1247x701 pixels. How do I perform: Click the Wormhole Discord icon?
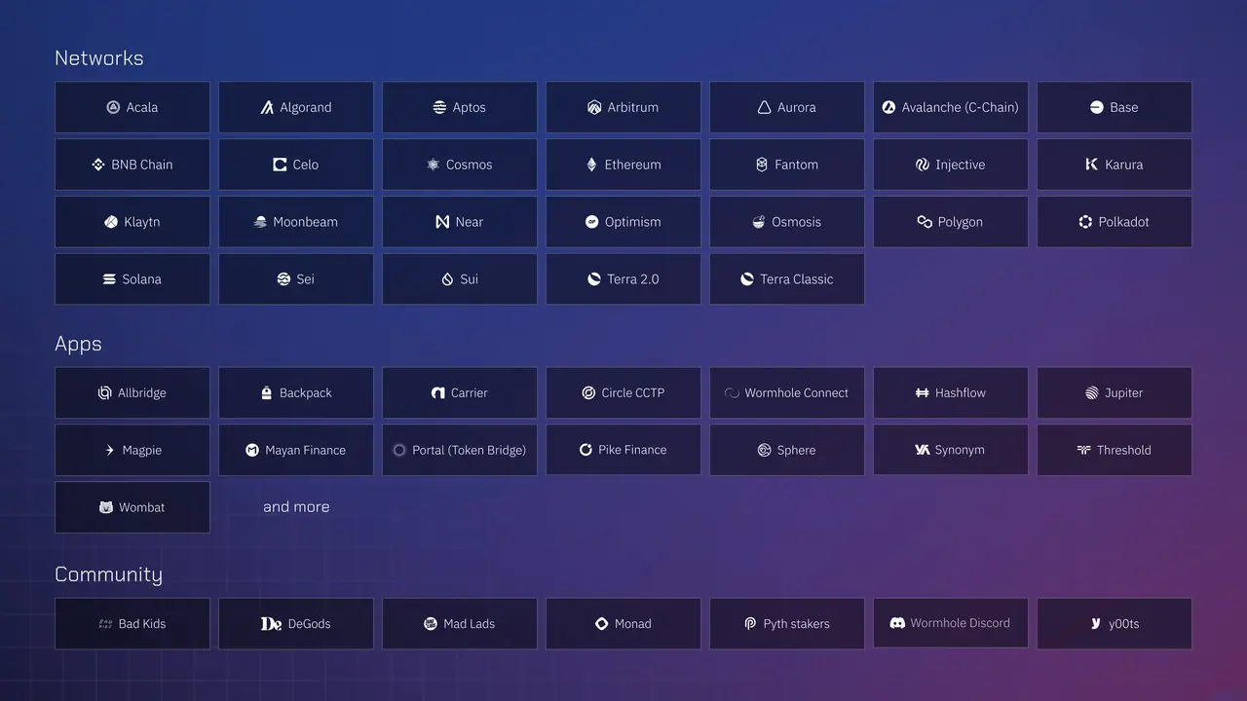[x=897, y=623]
